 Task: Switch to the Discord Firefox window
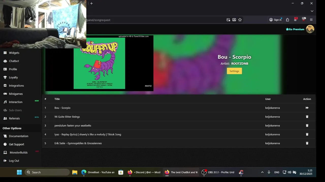(x=144, y=172)
